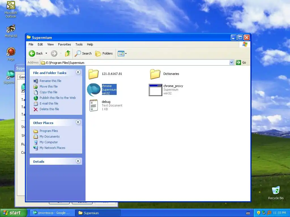Image resolution: width=290 pixels, height=217 pixels.
Task: Open the Start menu button
Action: [13, 213]
